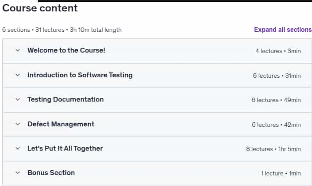
Task: Toggle the Let's Put It All Together chevron
Action: point(18,148)
